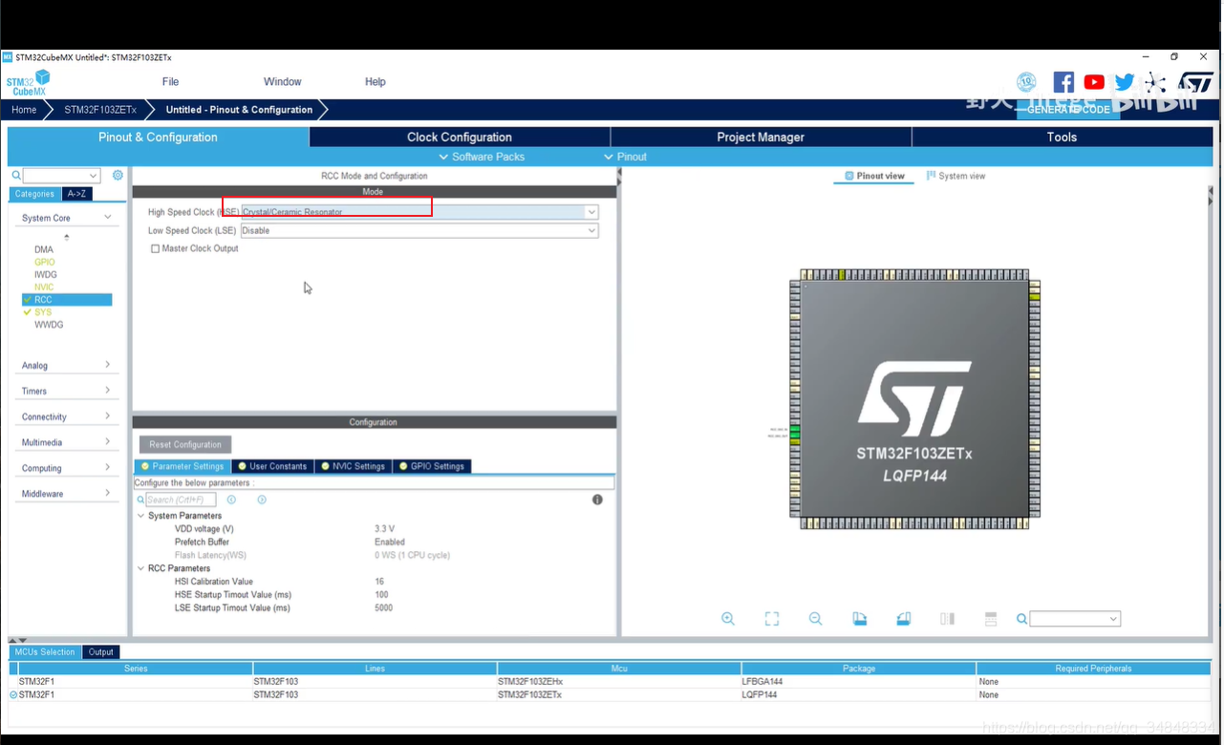Switch to the Output tab
Viewport: 1224px width, 745px height.
(x=100, y=652)
